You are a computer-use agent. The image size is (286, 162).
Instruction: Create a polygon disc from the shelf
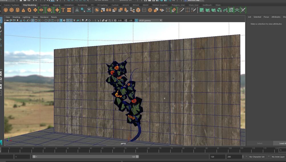tap(41, 10)
